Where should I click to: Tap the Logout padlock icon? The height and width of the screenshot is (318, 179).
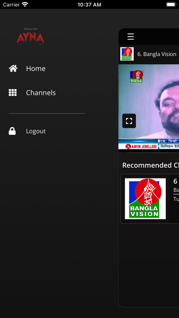pos(12,131)
